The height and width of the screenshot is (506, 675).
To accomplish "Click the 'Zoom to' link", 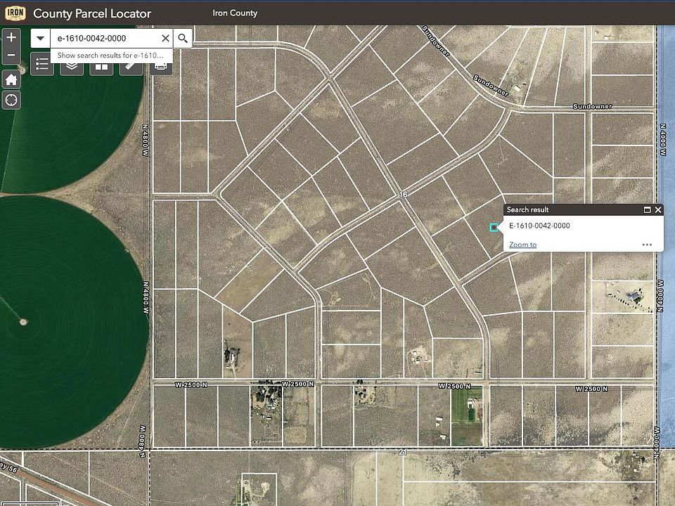I will coord(522,245).
